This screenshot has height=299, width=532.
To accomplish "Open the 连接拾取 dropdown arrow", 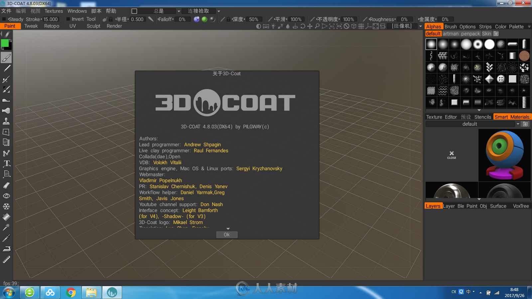I will [x=219, y=11].
